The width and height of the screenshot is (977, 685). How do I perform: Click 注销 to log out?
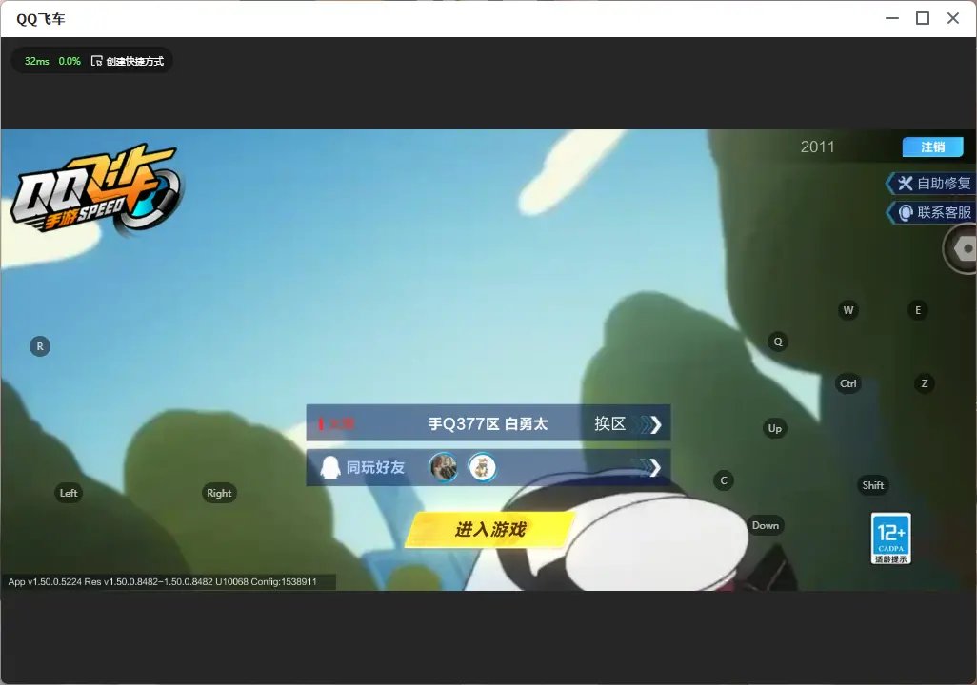click(x=933, y=147)
